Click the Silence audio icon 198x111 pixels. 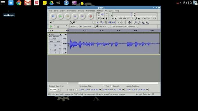pos(114,23)
